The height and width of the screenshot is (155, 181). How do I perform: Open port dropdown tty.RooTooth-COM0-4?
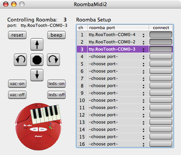click(x=118, y=35)
